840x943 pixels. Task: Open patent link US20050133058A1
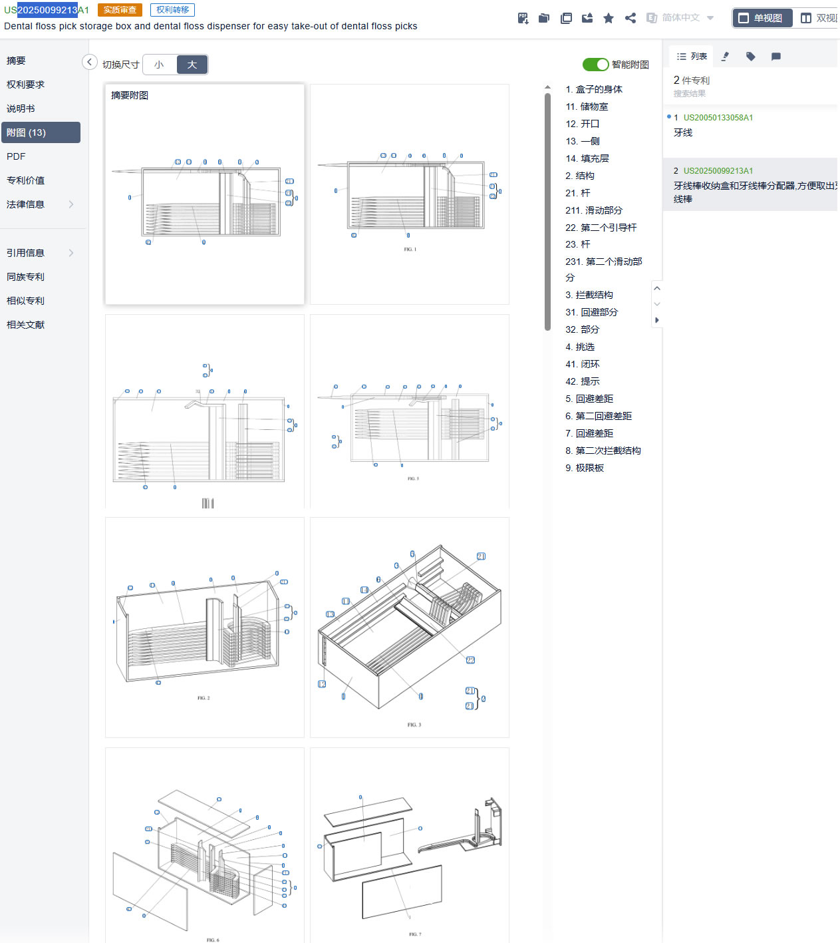[x=718, y=118]
